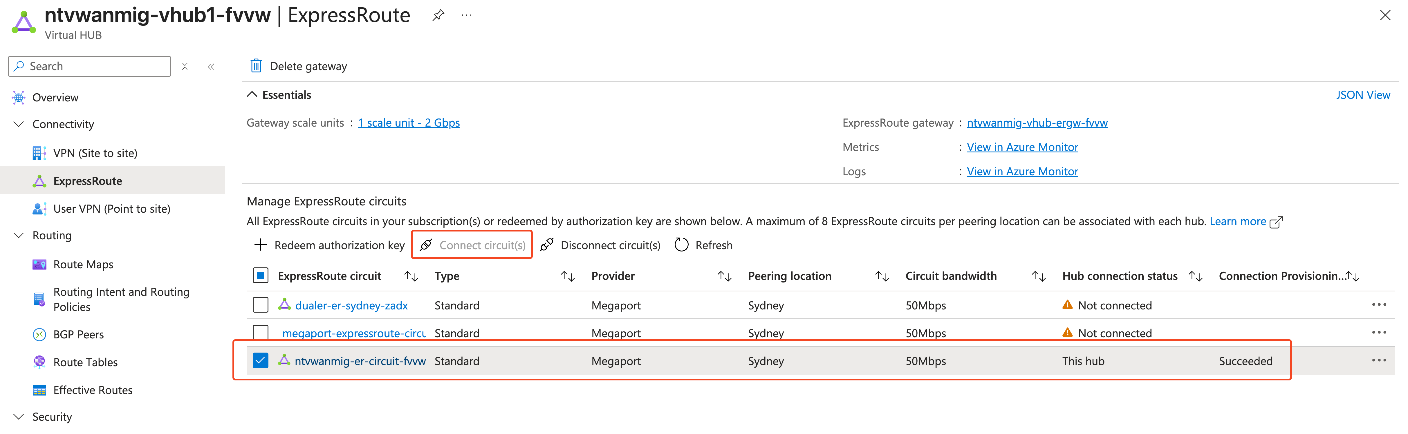
Task: Open Metrics View in Azure Monitor link
Action: [x=1022, y=147]
